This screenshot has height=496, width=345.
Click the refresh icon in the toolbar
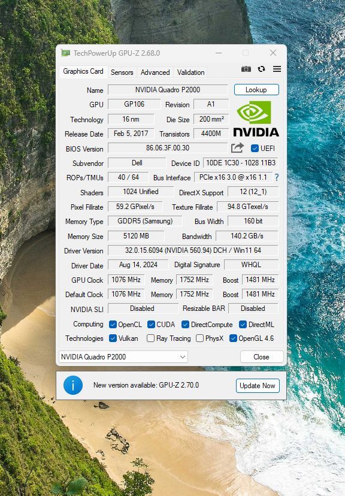point(261,69)
